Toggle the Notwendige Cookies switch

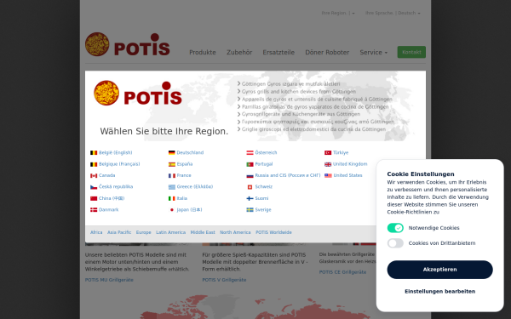point(395,228)
